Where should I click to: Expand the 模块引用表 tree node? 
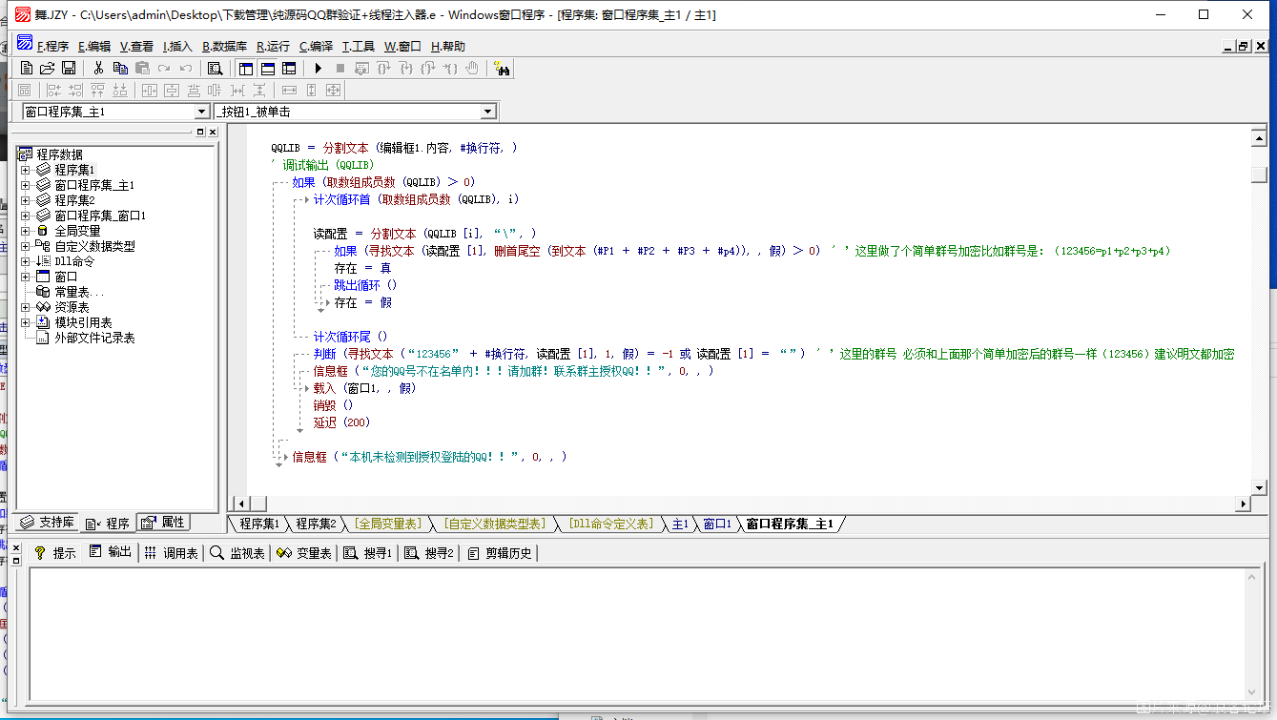coord(26,322)
